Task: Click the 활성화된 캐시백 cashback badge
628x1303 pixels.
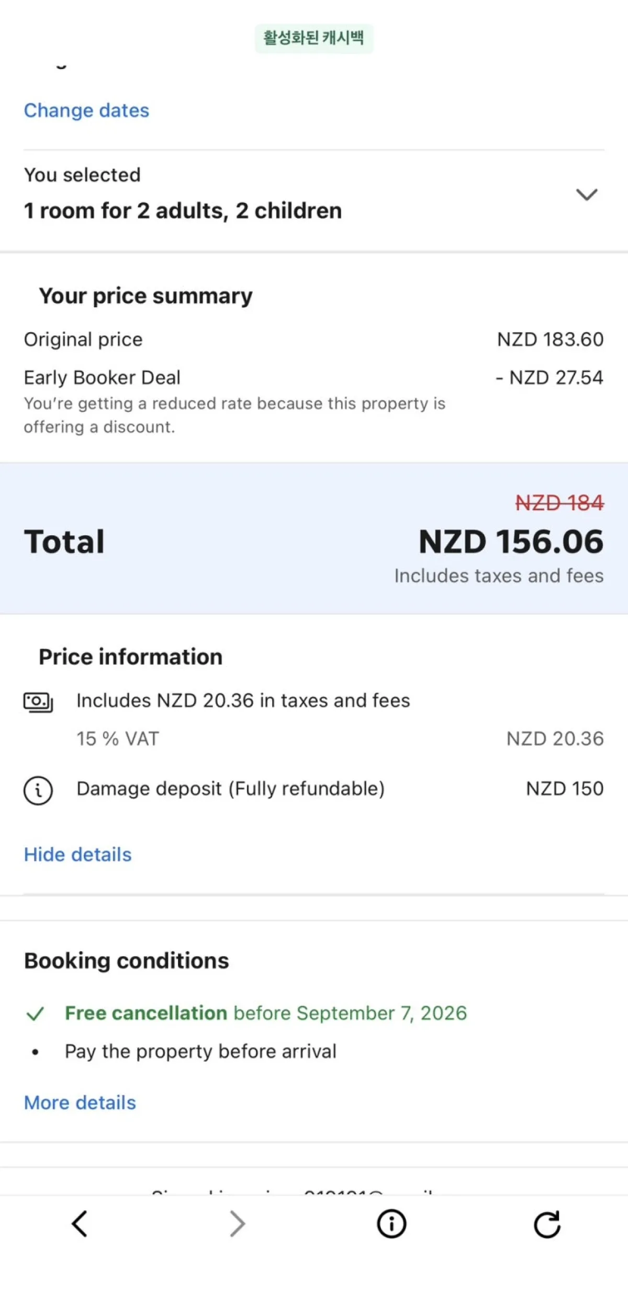Action: (314, 38)
